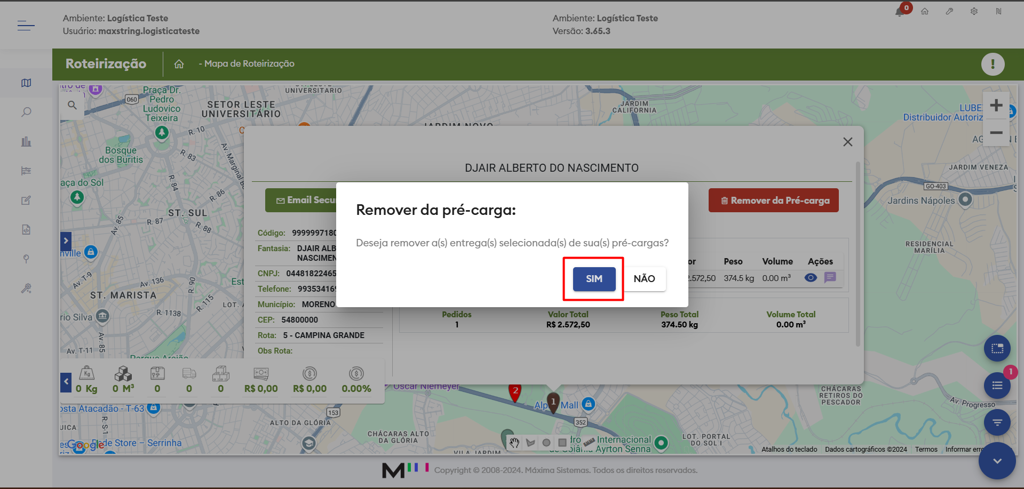Viewport: 1024px width, 489px height.
Task: Click the Email Secundário button
Action: coord(301,201)
